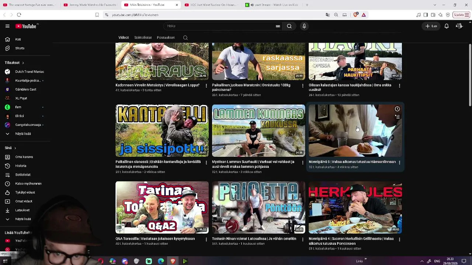Open options menu for Mystisen Lammen Suurhauki video
Viewport: 472px width, 265px height.
(x=303, y=162)
